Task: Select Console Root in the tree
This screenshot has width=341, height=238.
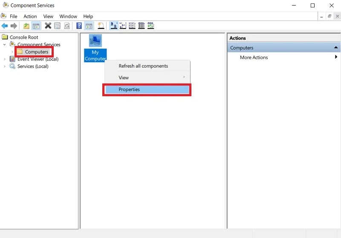Action: (x=24, y=37)
